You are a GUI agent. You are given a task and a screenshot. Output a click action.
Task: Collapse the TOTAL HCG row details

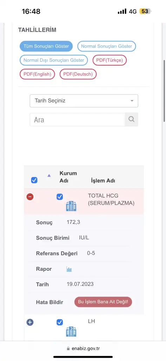(30, 197)
